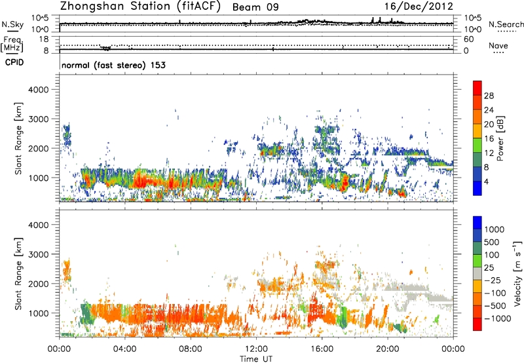Click the 'Power [dB]' color bar title
This screenshot has width=524, height=363.
click(x=500, y=138)
